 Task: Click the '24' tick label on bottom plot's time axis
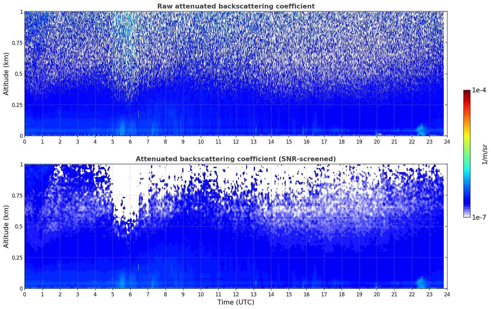(x=447, y=294)
